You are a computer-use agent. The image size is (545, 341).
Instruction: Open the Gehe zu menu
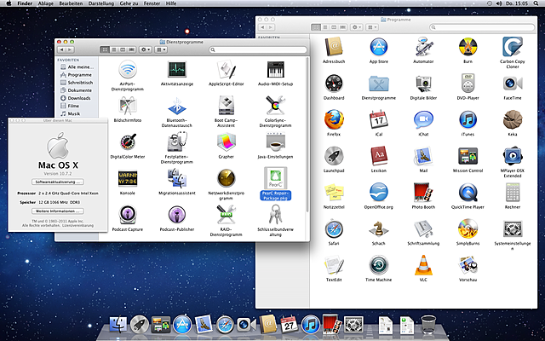(x=129, y=3)
